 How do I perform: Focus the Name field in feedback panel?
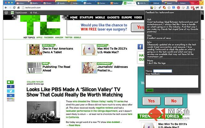[162, 71]
